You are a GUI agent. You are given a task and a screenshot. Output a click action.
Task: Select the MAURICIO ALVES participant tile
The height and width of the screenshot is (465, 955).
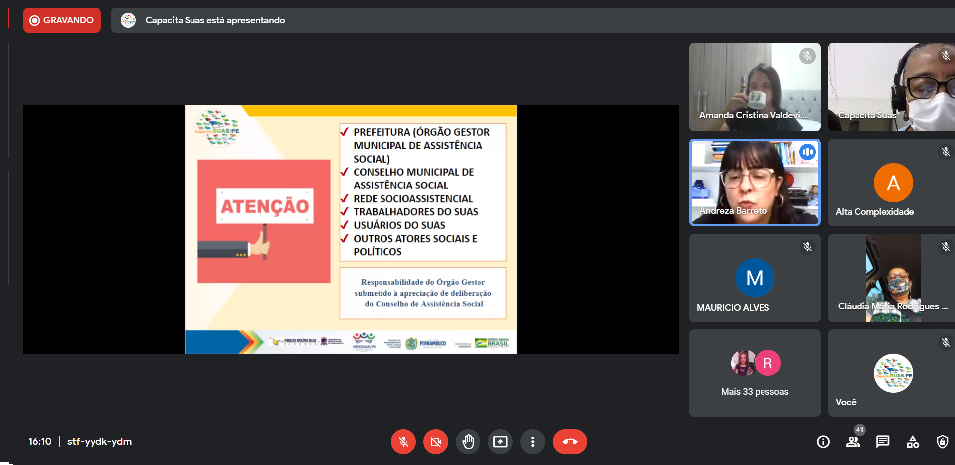[755, 278]
